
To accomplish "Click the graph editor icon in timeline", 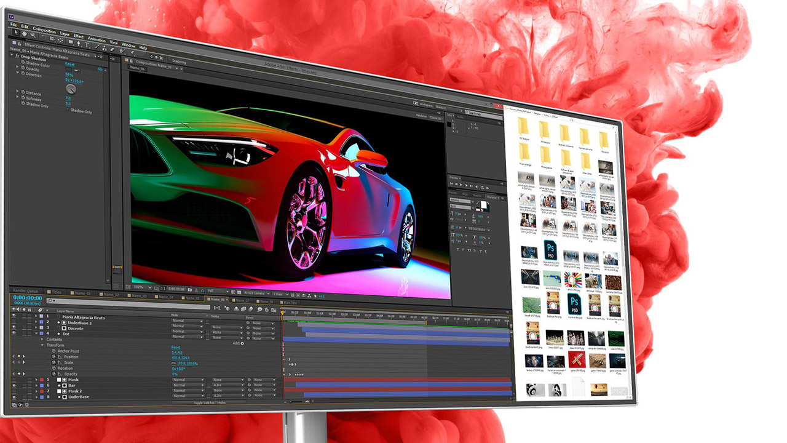I will pyautogui.click(x=274, y=309).
